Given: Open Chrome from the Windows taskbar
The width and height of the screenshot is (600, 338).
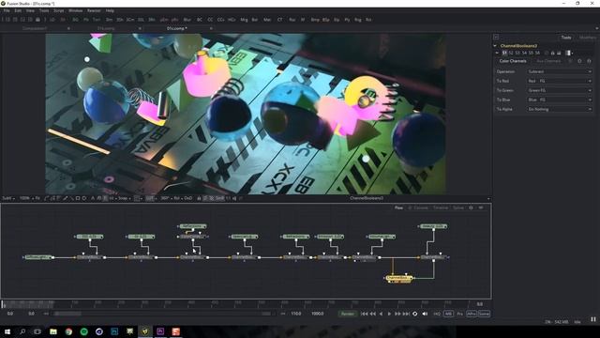Looking at the screenshot, I should [x=68, y=331].
